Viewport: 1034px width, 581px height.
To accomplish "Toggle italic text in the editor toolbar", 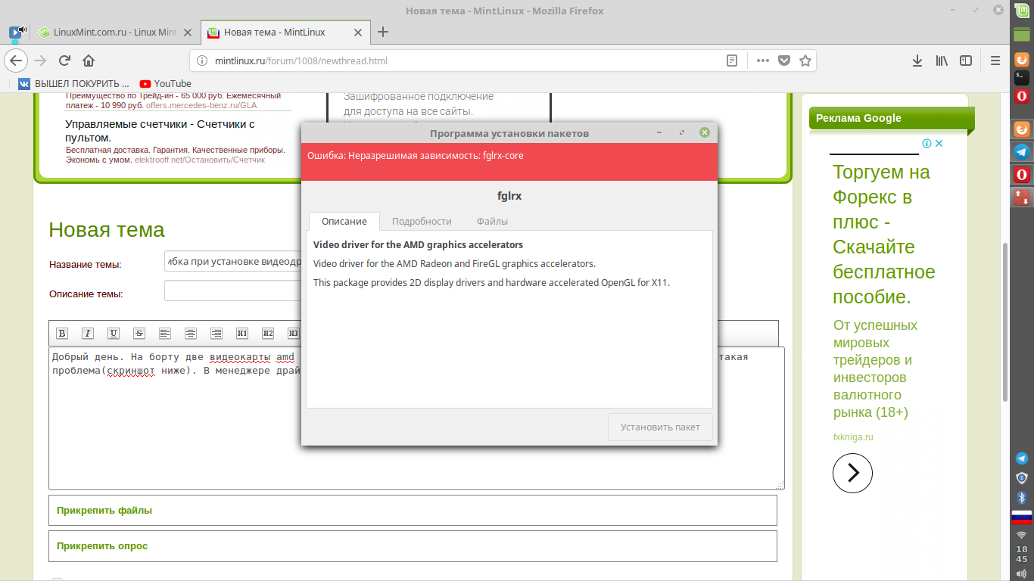I will pos(88,333).
